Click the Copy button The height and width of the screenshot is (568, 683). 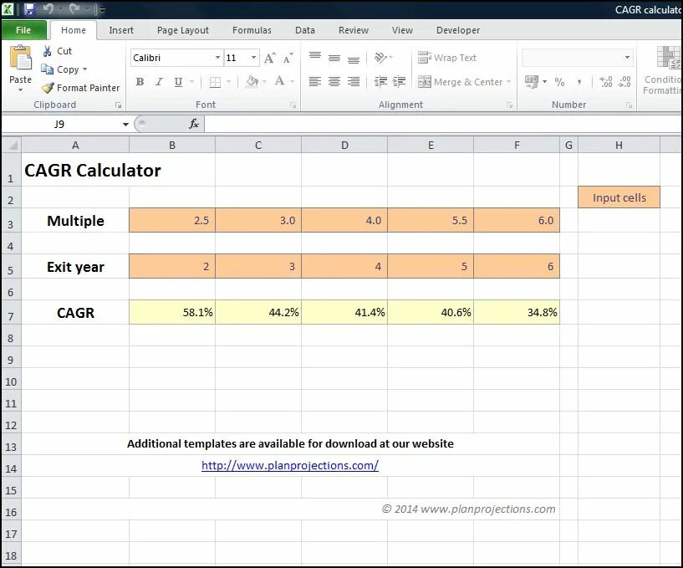(60, 69)
